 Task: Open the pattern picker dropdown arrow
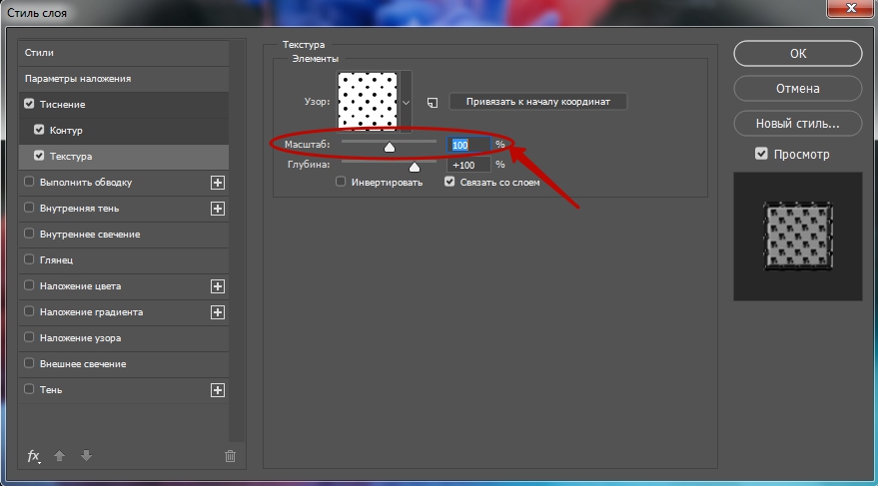tap(406, 103)
